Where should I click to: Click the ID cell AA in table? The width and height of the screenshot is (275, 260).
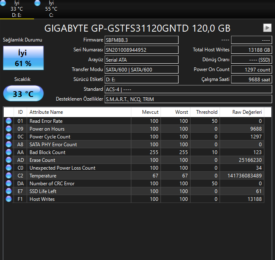[21, 152]
